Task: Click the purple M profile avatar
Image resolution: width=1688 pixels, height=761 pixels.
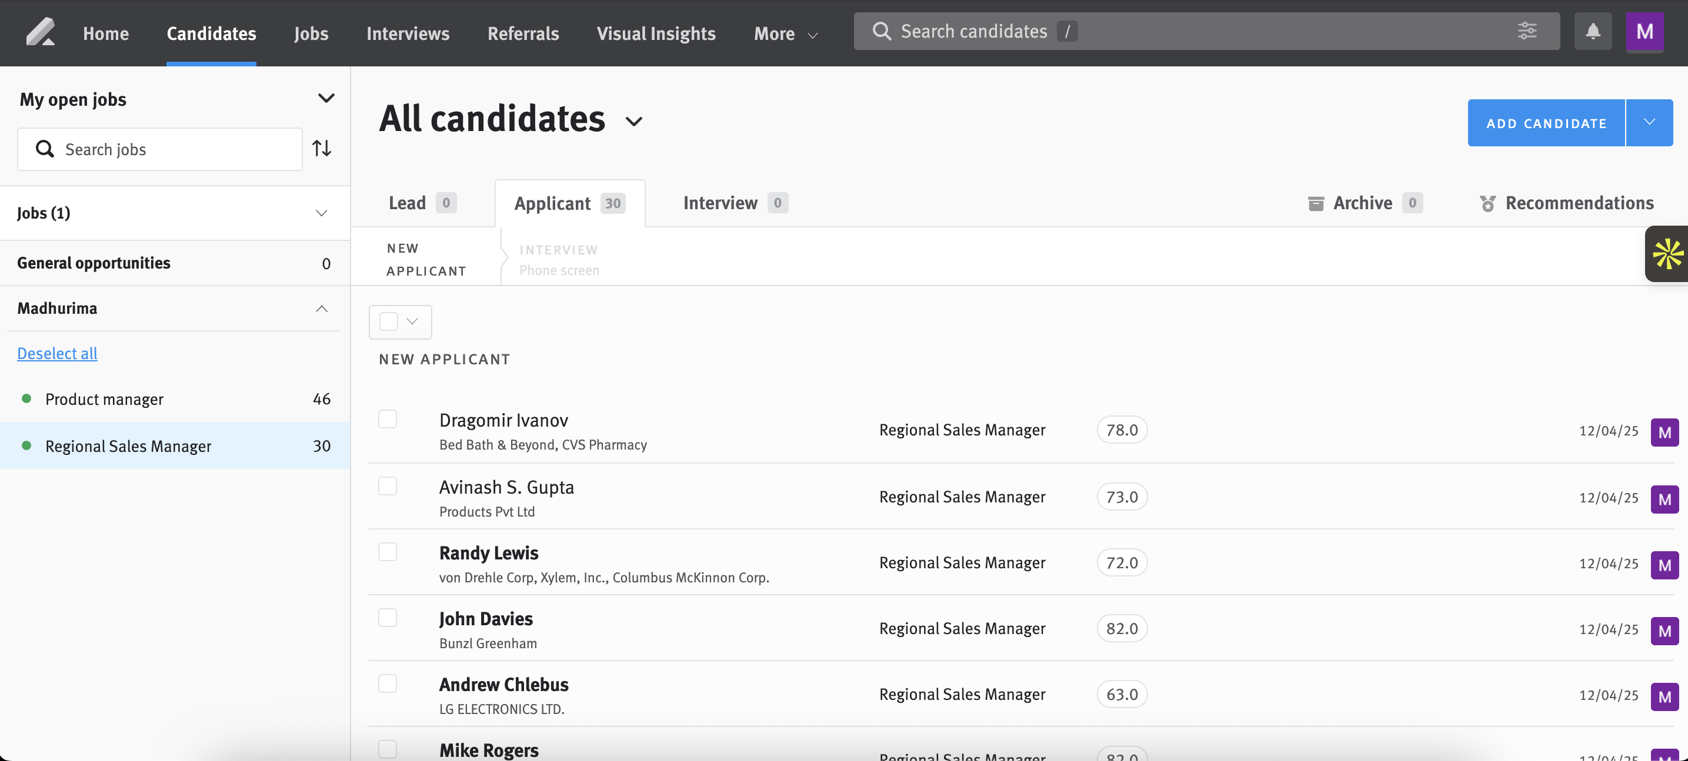Action: (1644, 31)
